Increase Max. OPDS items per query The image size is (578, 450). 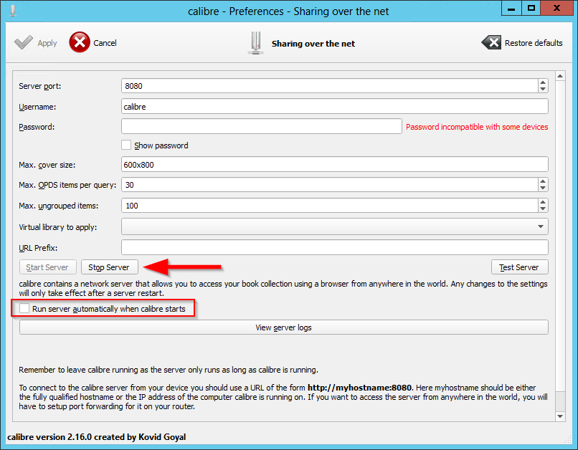543,181
